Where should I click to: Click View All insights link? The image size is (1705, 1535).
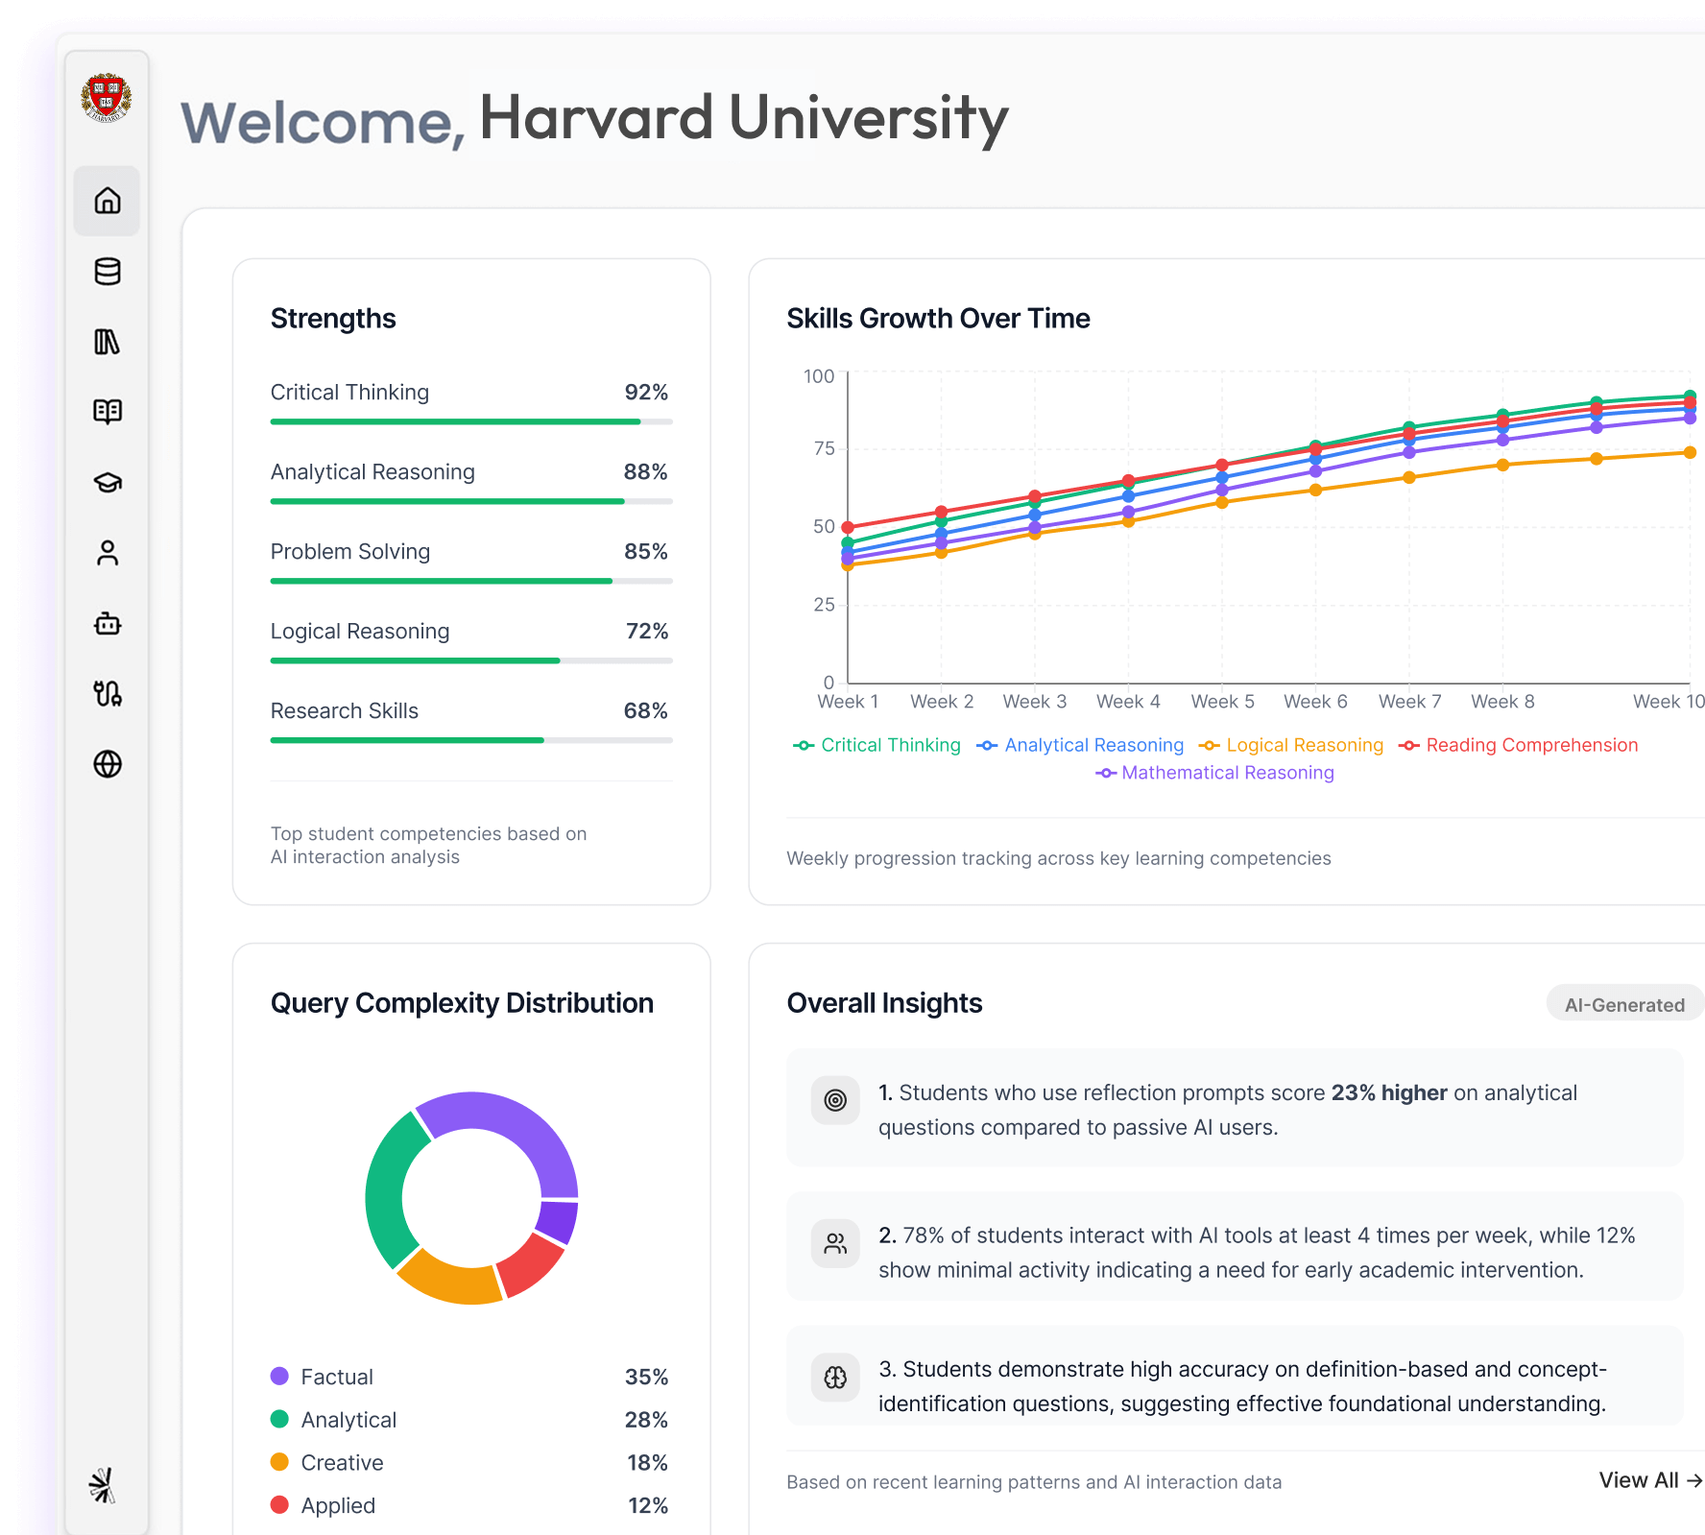[x=1649, y=1480]
